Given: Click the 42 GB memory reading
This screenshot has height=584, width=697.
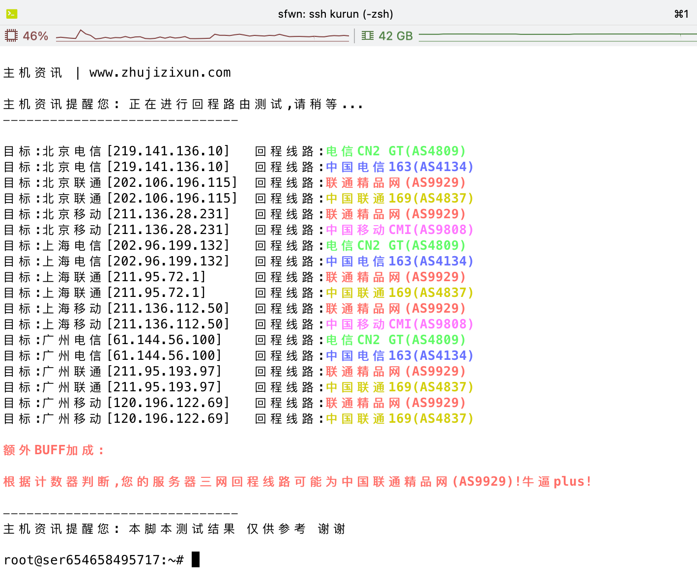Looking at the screenshot, I should (396, 36).
